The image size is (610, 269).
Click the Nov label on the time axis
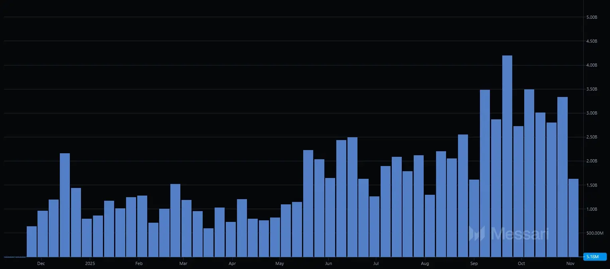pyautogui.click(x=571, y=263)
